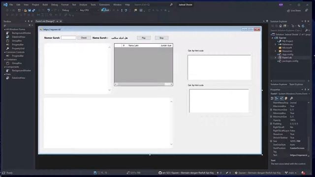Click the GitHub repository status bar item

[186, 173]
